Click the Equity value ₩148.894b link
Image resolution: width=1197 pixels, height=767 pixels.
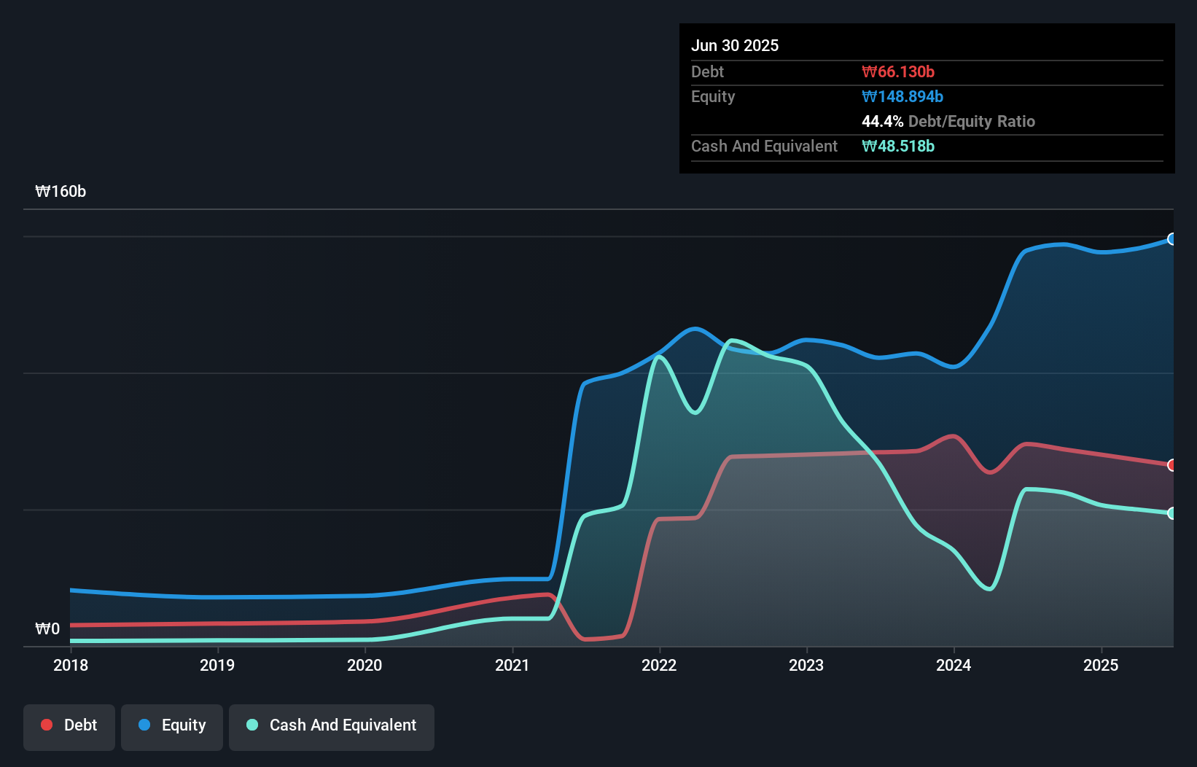pos(902,96)
